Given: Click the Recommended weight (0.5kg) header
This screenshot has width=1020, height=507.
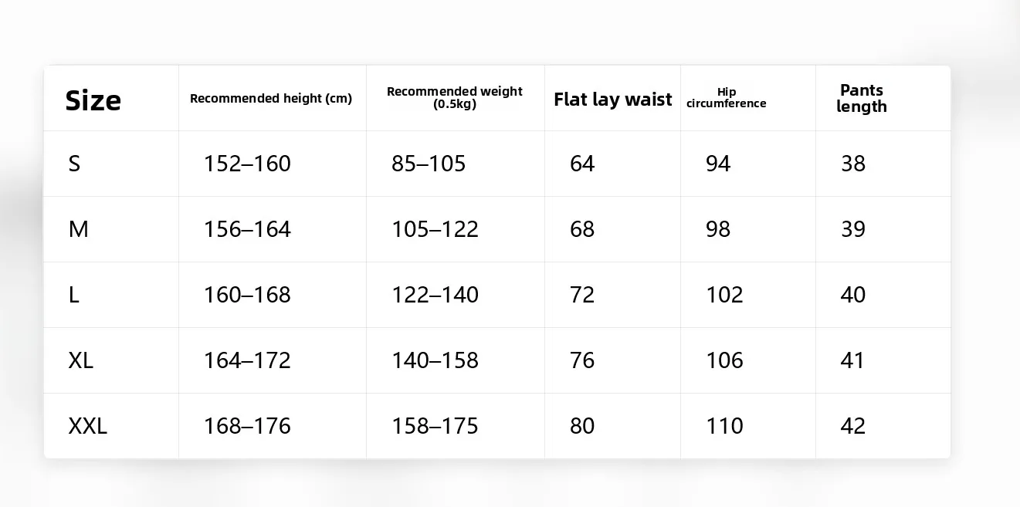Looking at the screenshot, I should [455, 98].
